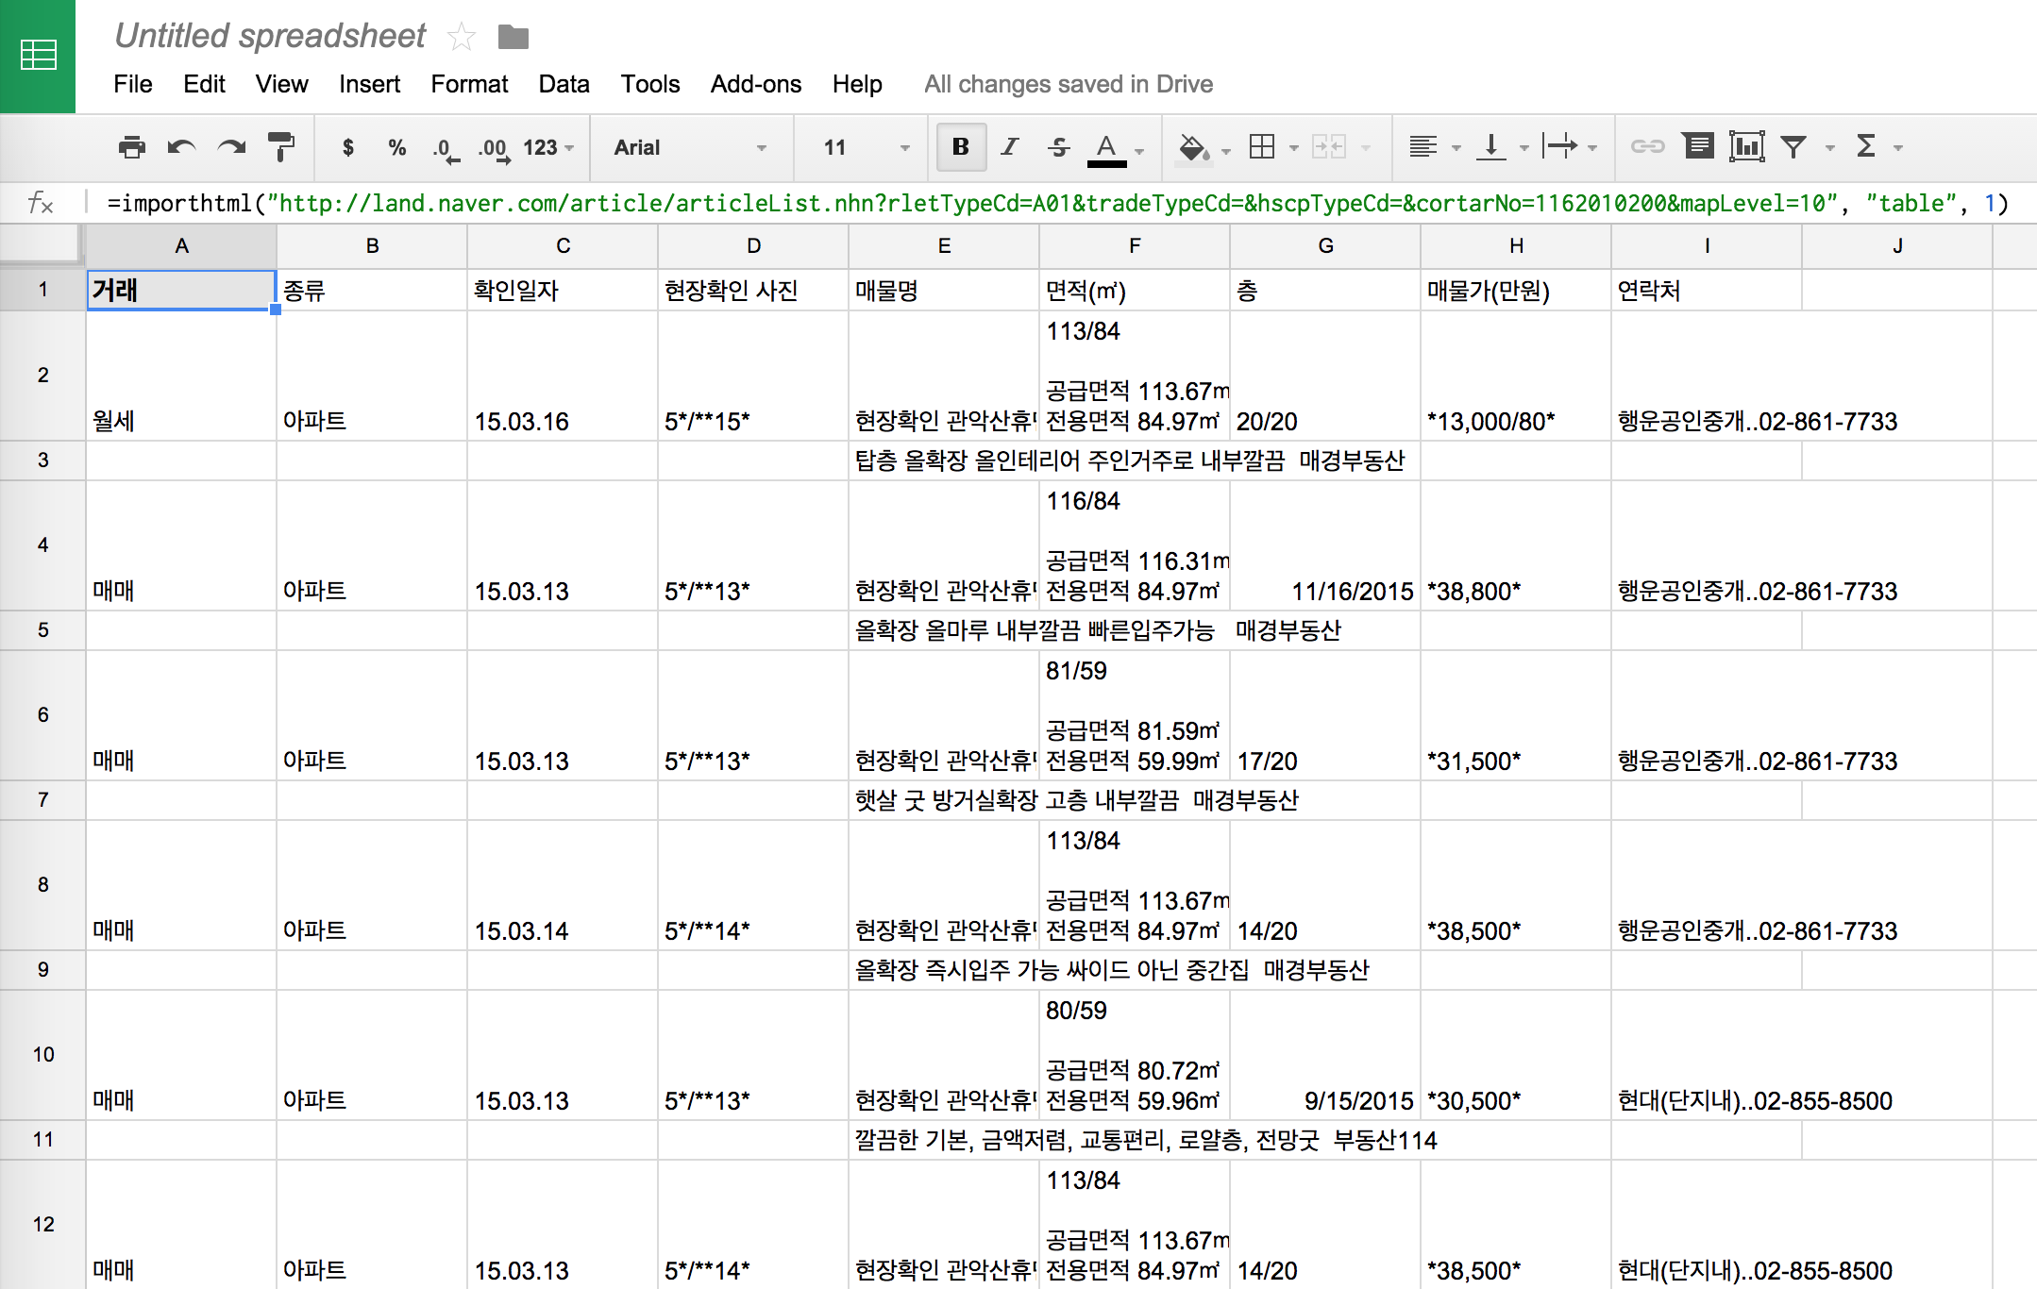Toggle Bold formatting
The height and width of the screenshot is (1289, 2037).
[961, 146]
